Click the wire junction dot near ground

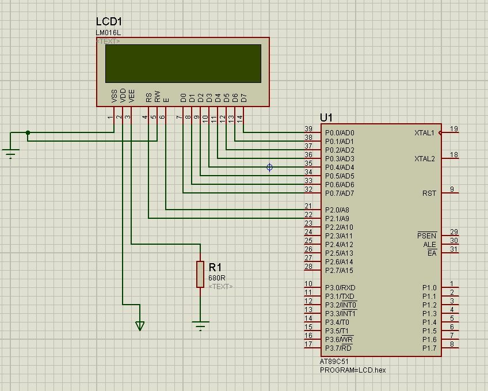28,132
